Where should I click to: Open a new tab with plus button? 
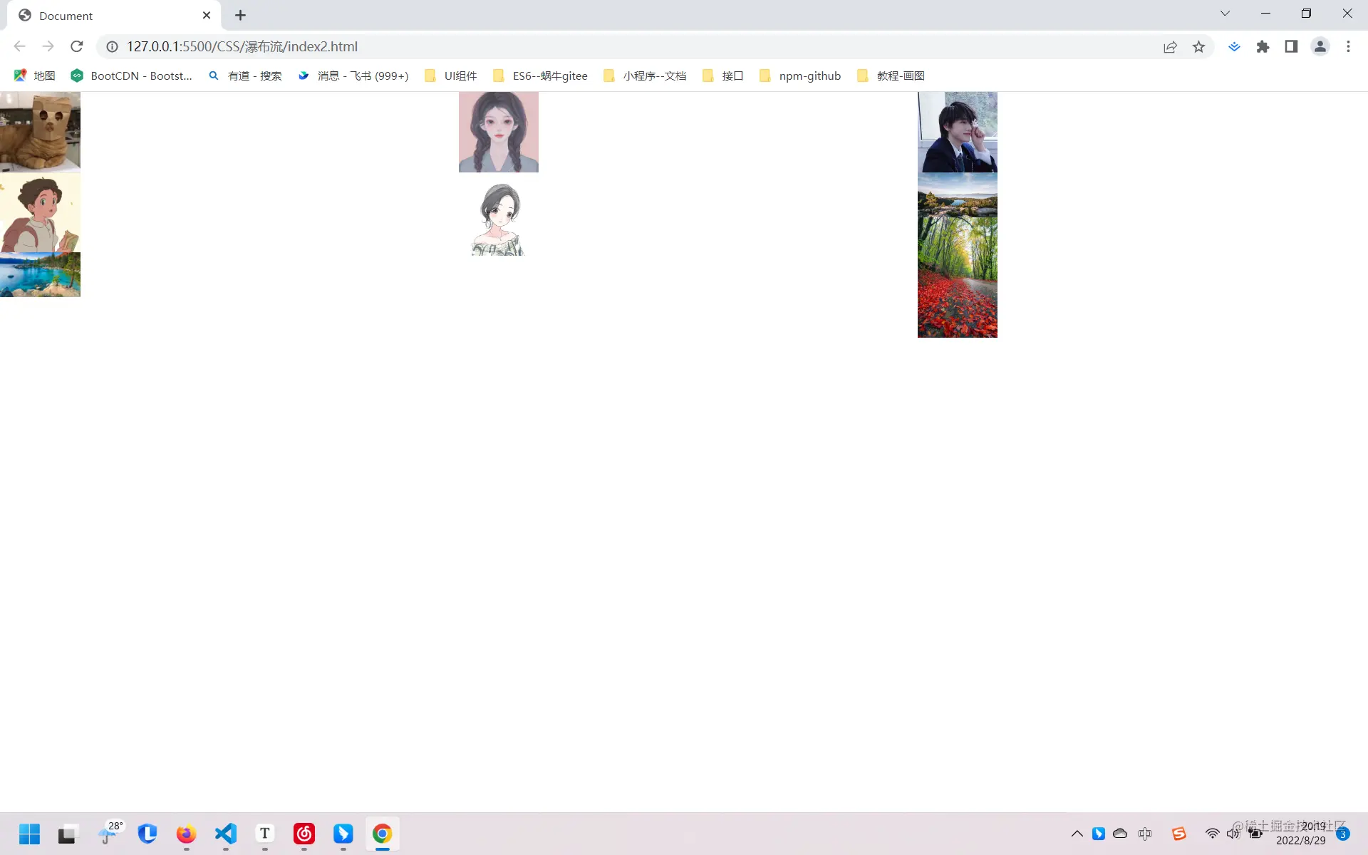[240, 15]
